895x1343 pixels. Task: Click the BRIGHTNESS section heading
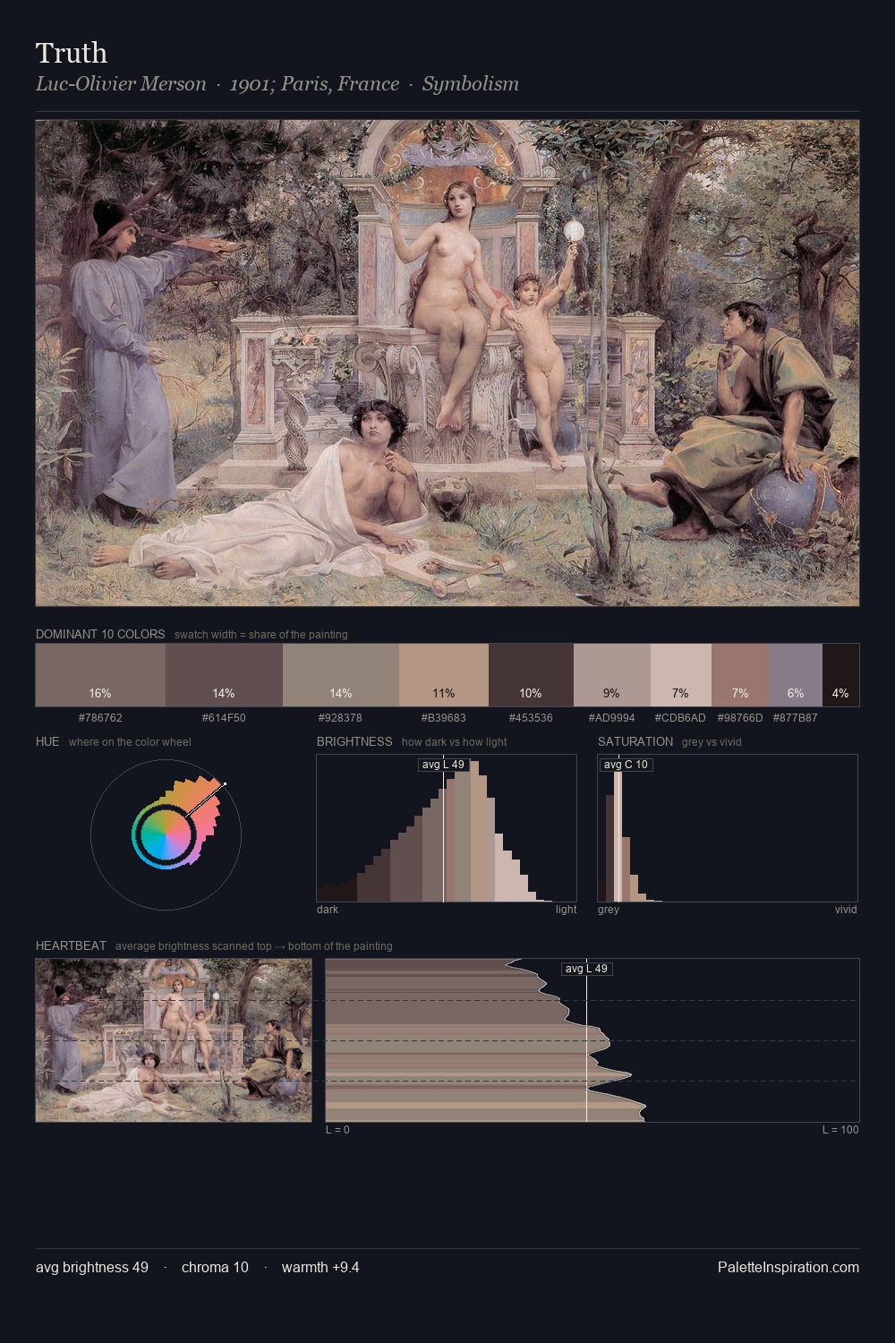click(354, 741)
